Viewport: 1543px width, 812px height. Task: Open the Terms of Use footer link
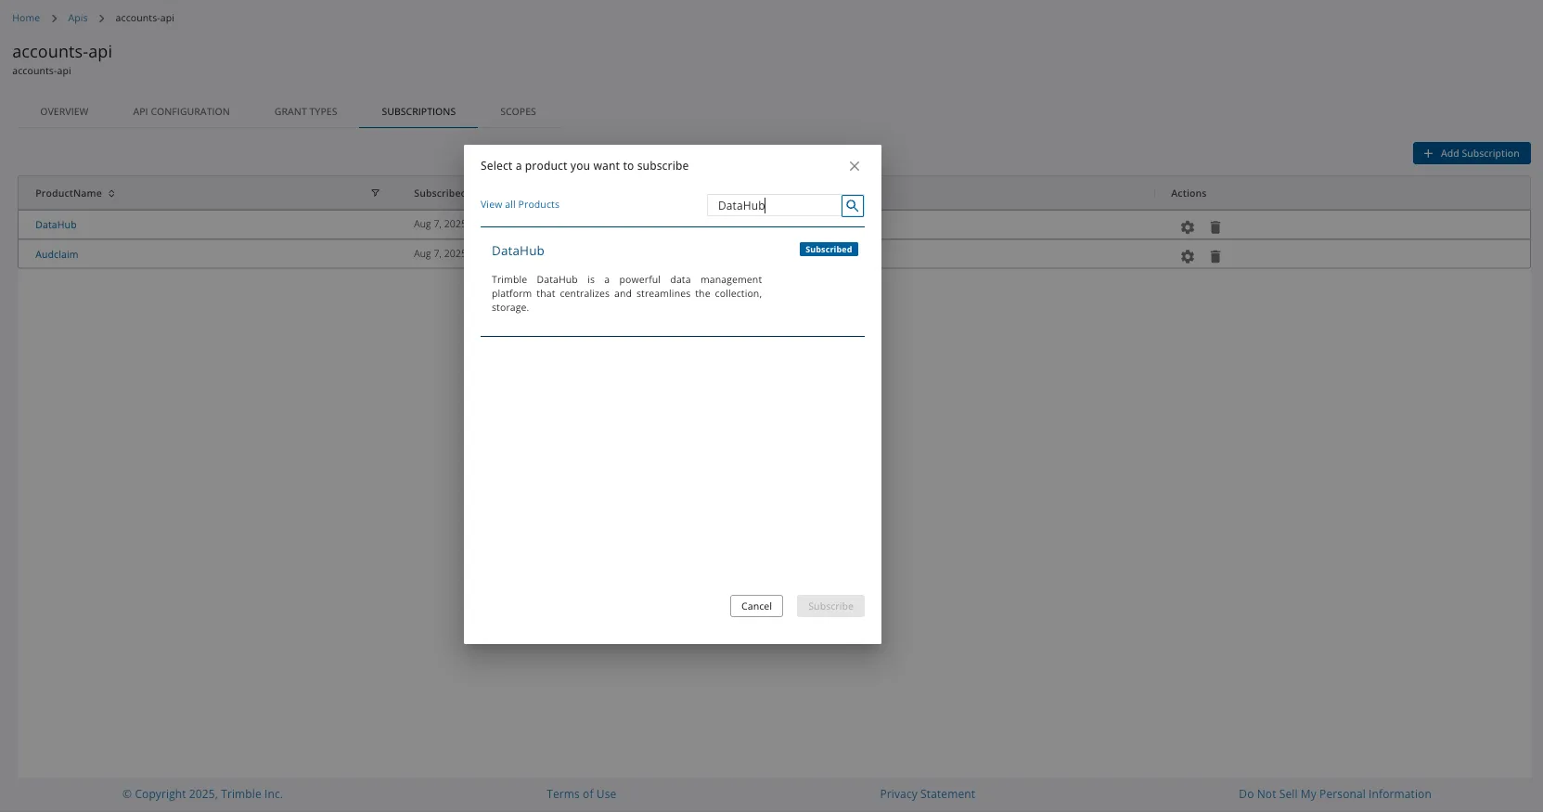tap(581, 794)
